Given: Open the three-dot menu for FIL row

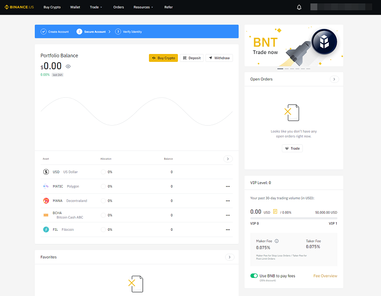Looking at the screenshot, I should 228,230.
